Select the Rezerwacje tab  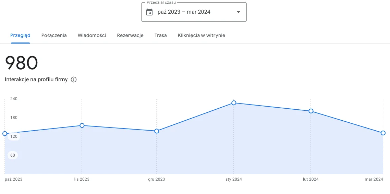click(x=130, y=35)
